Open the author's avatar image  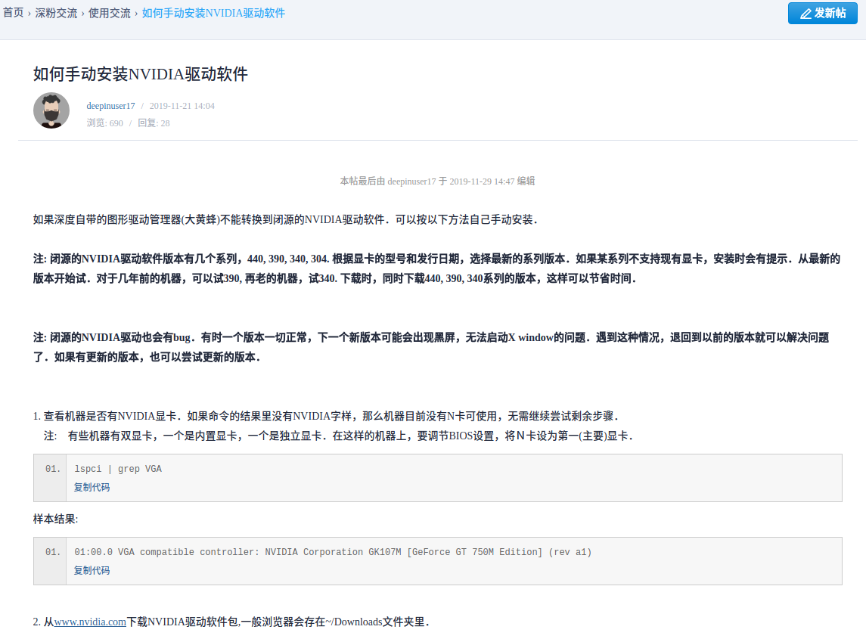tap(51, 110)
